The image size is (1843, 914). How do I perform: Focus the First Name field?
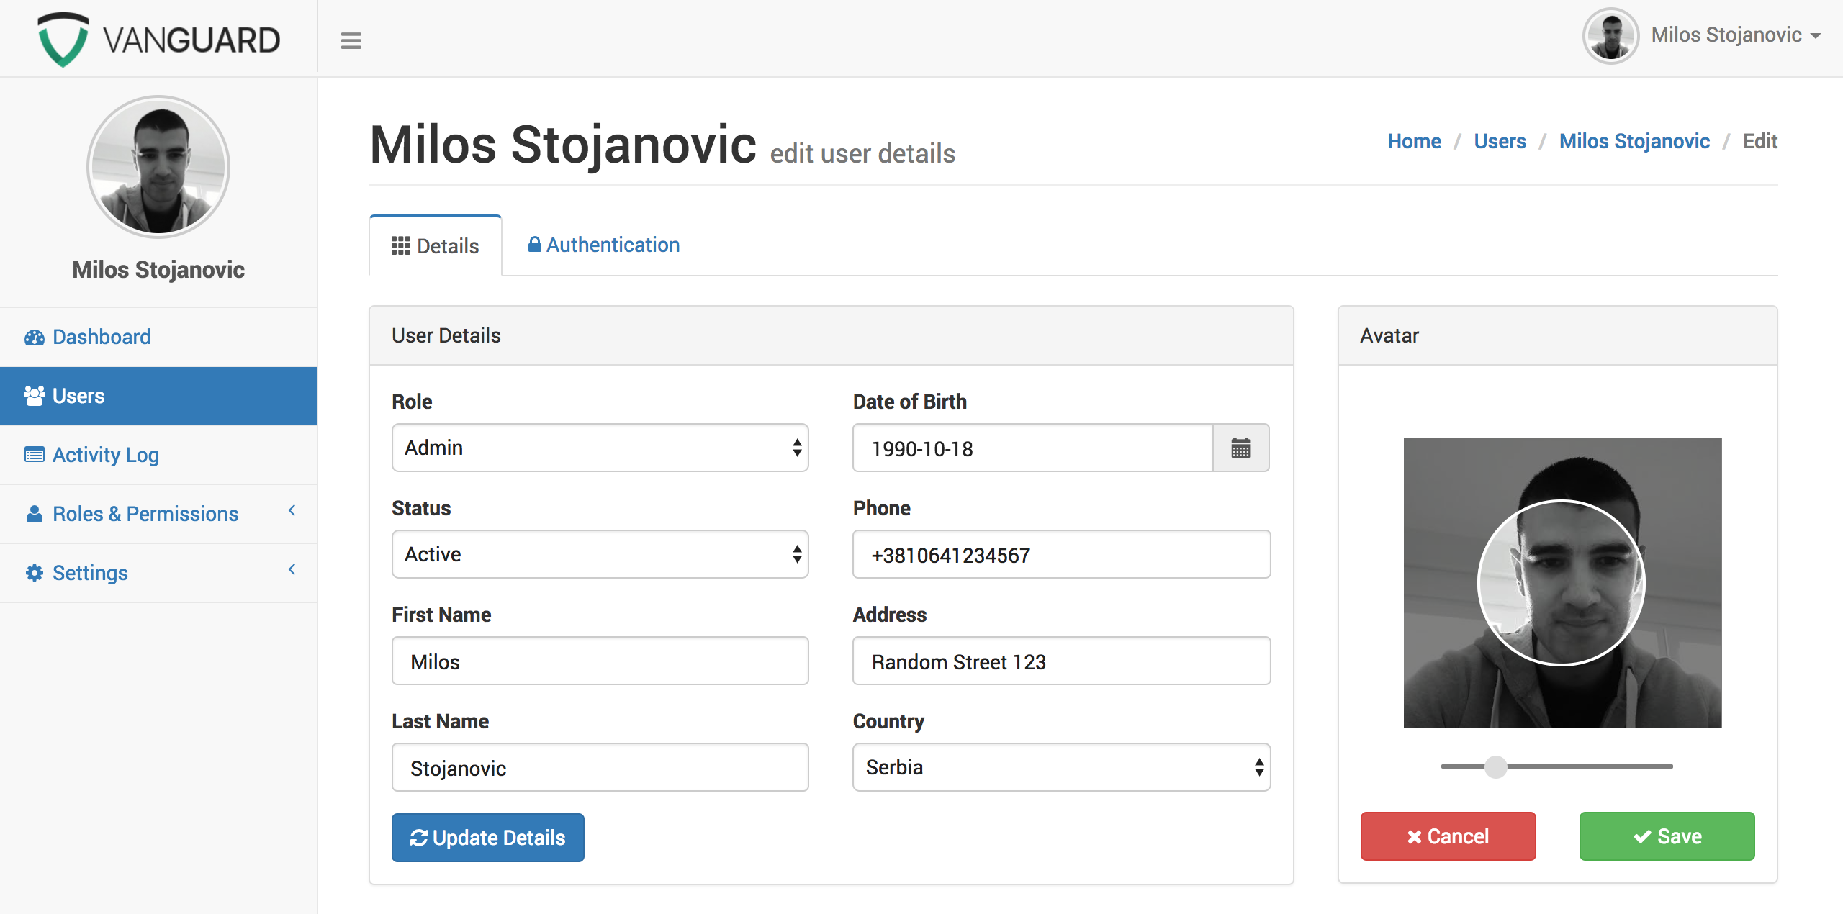coord(600,661)
